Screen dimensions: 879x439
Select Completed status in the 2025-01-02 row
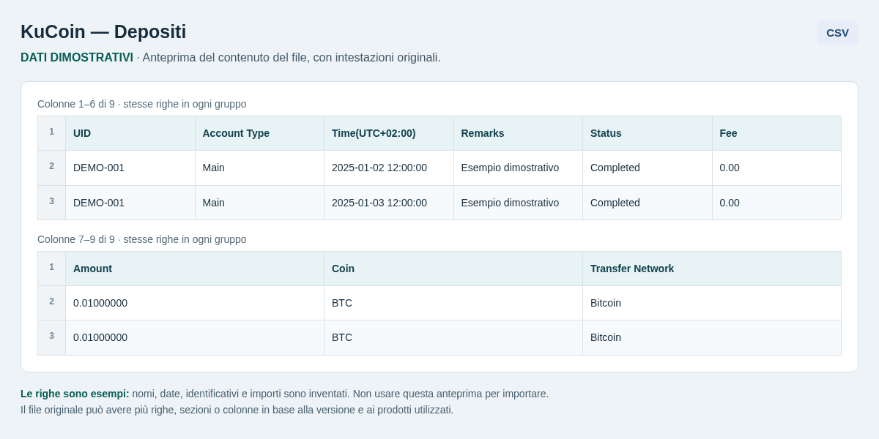615,168
